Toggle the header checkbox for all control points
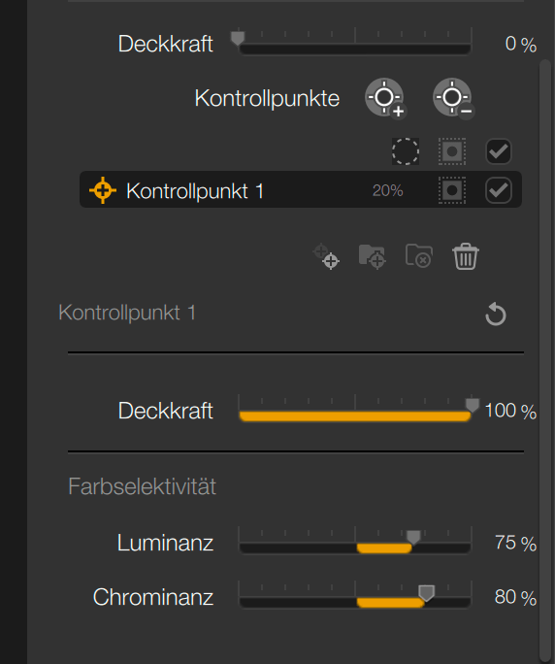The width and height of the screenshot is (555, 664). (499, 151)
